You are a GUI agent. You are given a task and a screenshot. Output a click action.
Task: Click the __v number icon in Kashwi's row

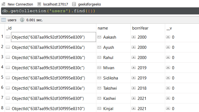coord(168,98)
